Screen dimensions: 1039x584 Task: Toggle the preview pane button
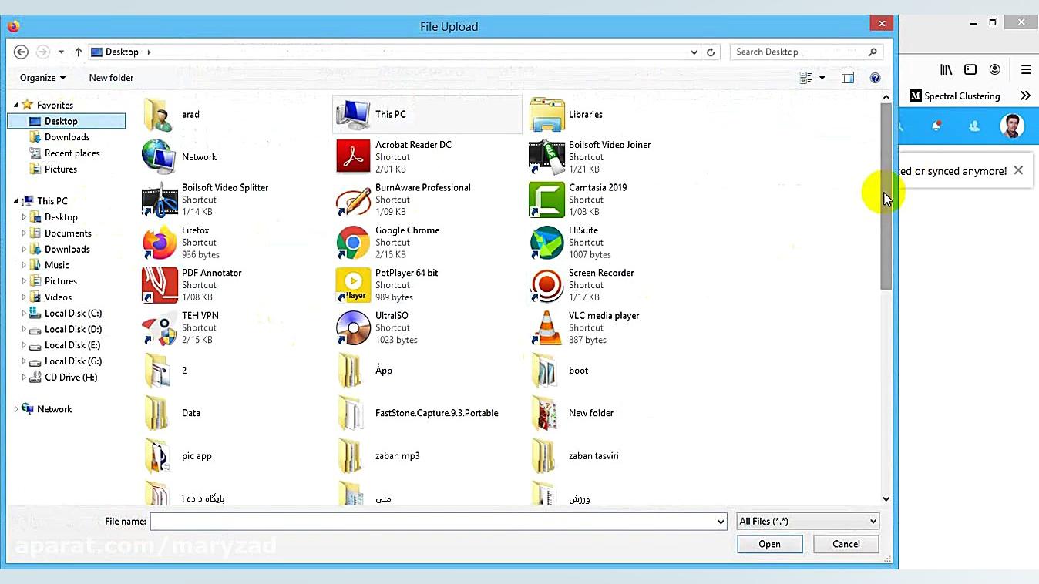848,78
